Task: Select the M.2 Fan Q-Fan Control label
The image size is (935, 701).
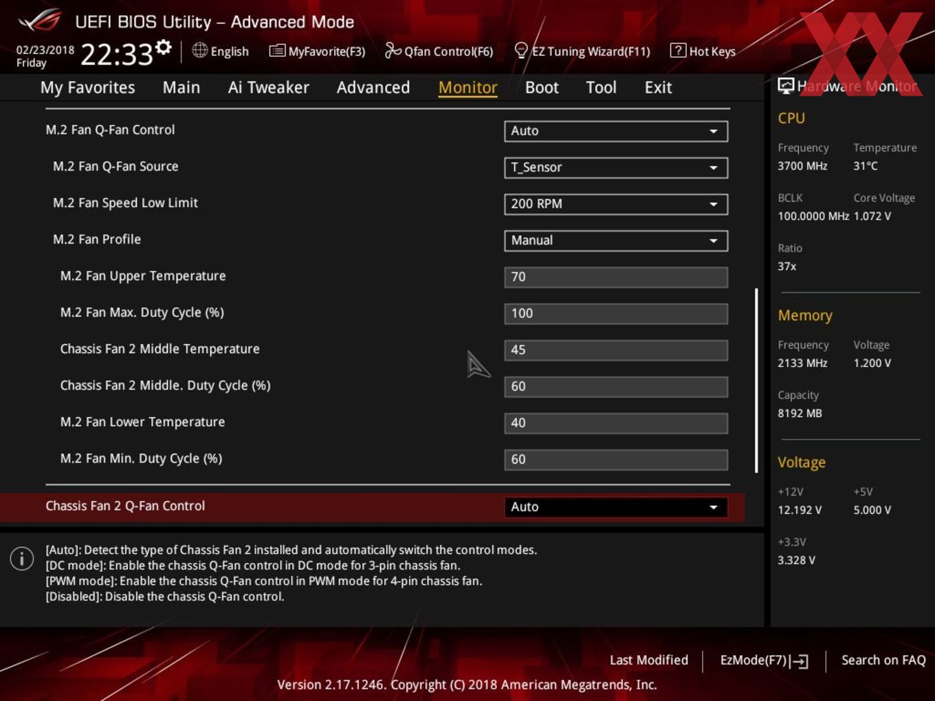Action: tap(110, 130)
